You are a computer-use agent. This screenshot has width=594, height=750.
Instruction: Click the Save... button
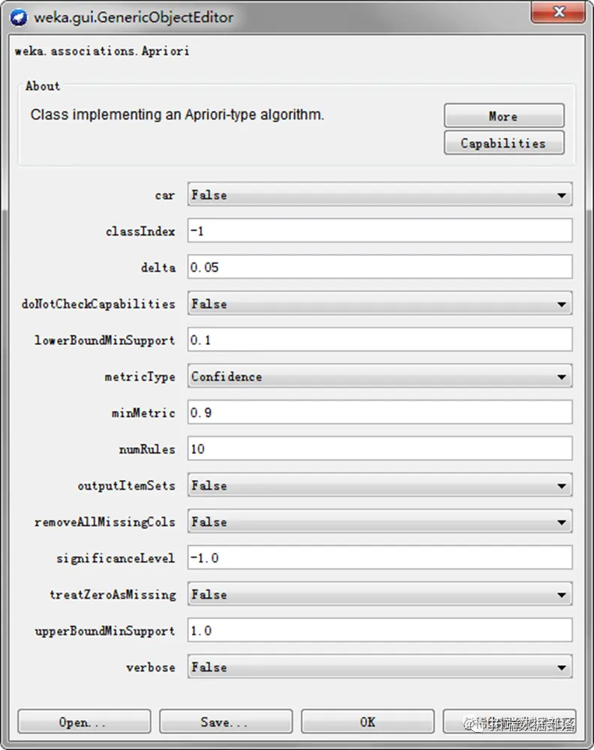pyautogui.click(x=226, y=721)
